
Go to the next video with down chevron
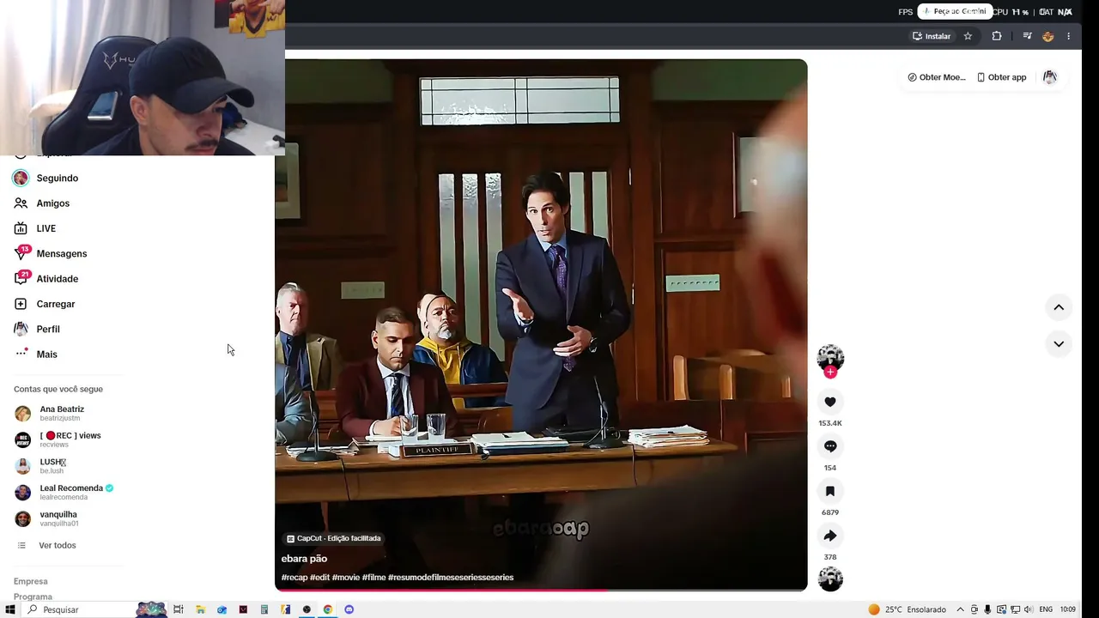point(1059,344)
